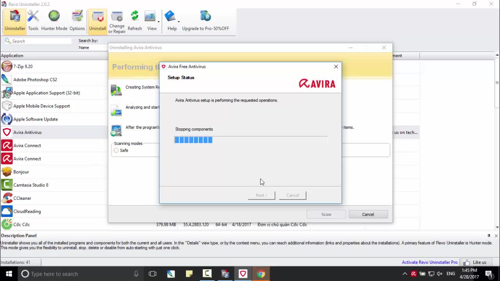Open Google Chrome from the taskbar
The image size is (500, 281).
(x=261, y=274)
